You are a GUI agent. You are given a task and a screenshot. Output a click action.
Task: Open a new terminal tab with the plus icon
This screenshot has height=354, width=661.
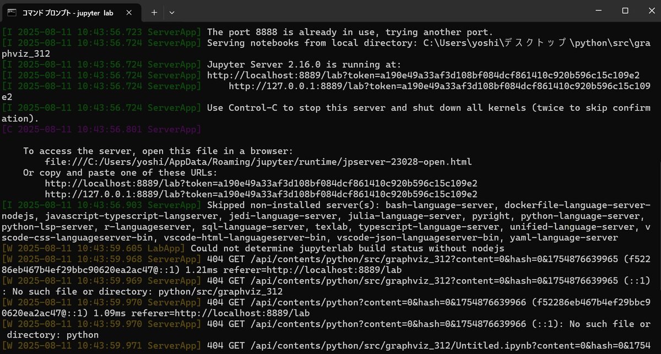154,12
